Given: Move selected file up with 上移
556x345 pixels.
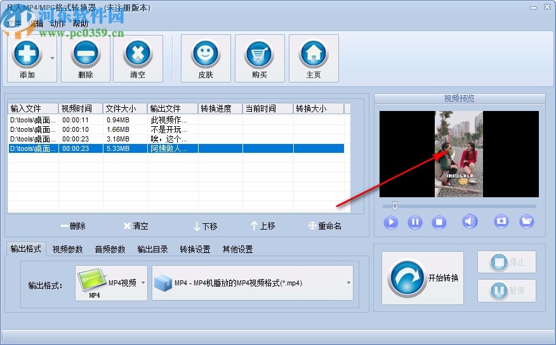Looking at the screenshot, I should pos(263,226).
